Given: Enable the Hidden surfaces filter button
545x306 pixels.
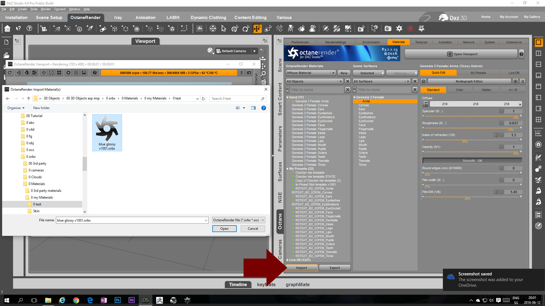Looking at the screenshot, I should coord(486,90).
